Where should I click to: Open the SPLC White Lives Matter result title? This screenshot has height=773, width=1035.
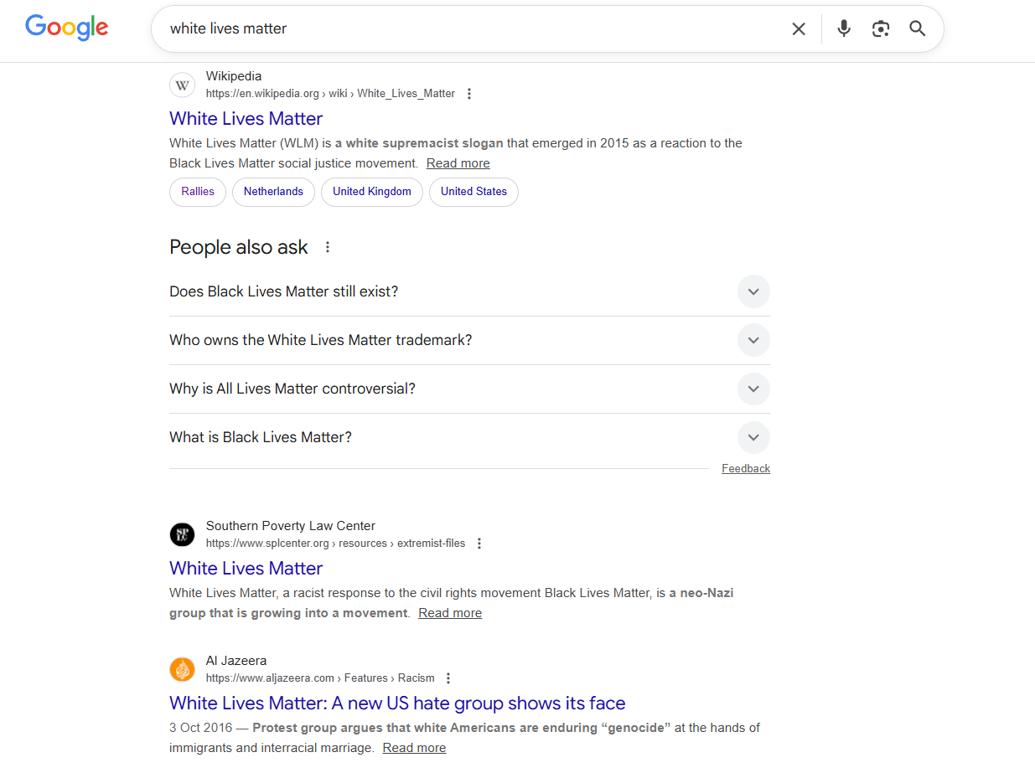pos(246,568)
